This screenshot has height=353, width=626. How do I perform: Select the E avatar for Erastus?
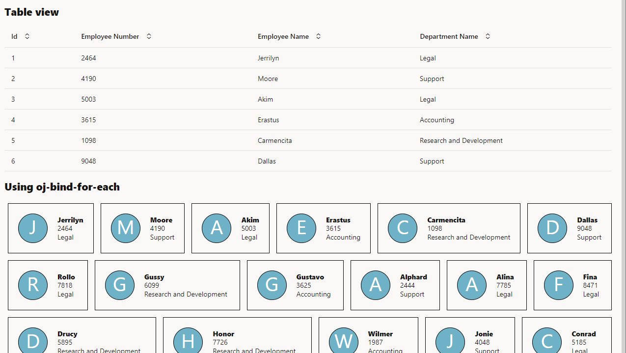(x=301, y=228)
